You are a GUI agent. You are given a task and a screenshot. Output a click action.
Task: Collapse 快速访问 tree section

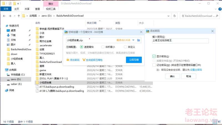[x=3, y=25]
